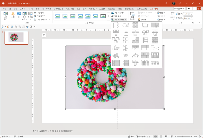The width and height of the screenshot is (203, 138).
Task: Open the 수정 (Corrections) dropdown
Action: click(x=13, y=16)
